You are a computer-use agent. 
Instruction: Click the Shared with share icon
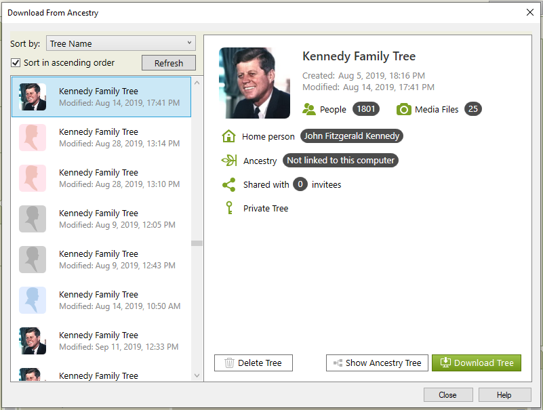228,184
